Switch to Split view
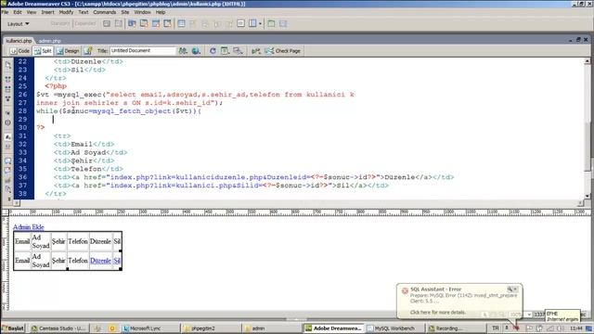Viewport: 594px width, 334px height. point(43,51)
